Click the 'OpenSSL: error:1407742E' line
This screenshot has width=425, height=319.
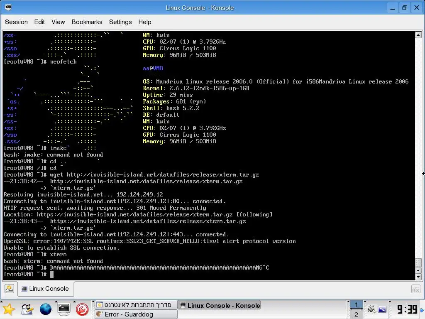pos(149,241)
